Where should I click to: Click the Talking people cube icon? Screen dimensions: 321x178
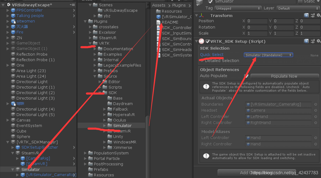click(13, 16)
